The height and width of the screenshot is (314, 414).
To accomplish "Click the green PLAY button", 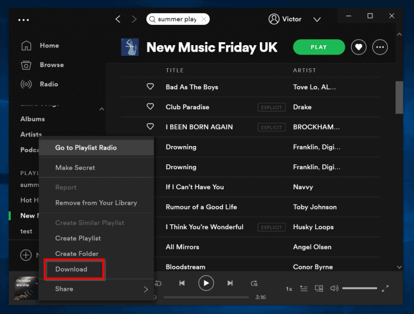I will 319,47.
